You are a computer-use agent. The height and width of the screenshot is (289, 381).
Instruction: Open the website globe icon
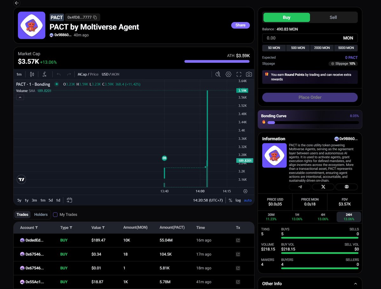[346, 187]
